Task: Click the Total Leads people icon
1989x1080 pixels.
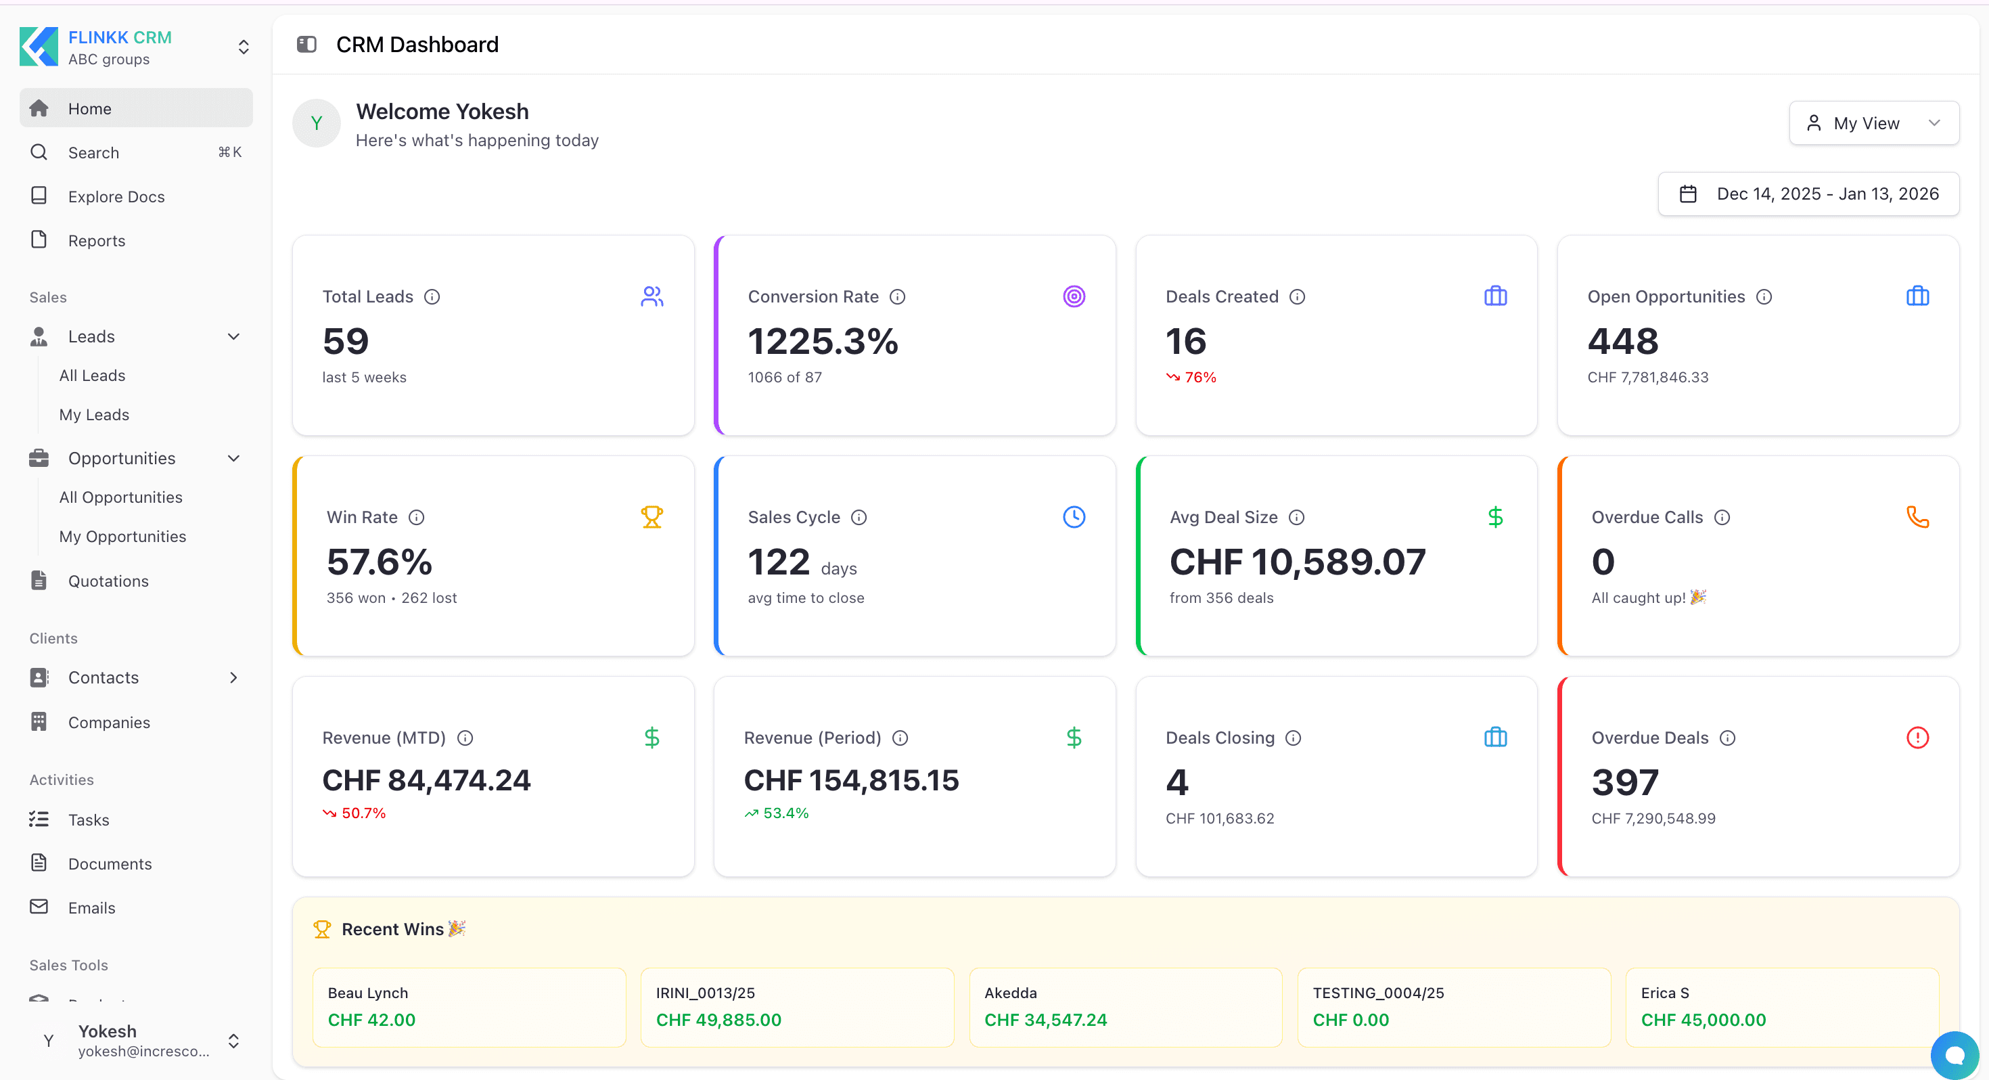Action: [651, 296]
